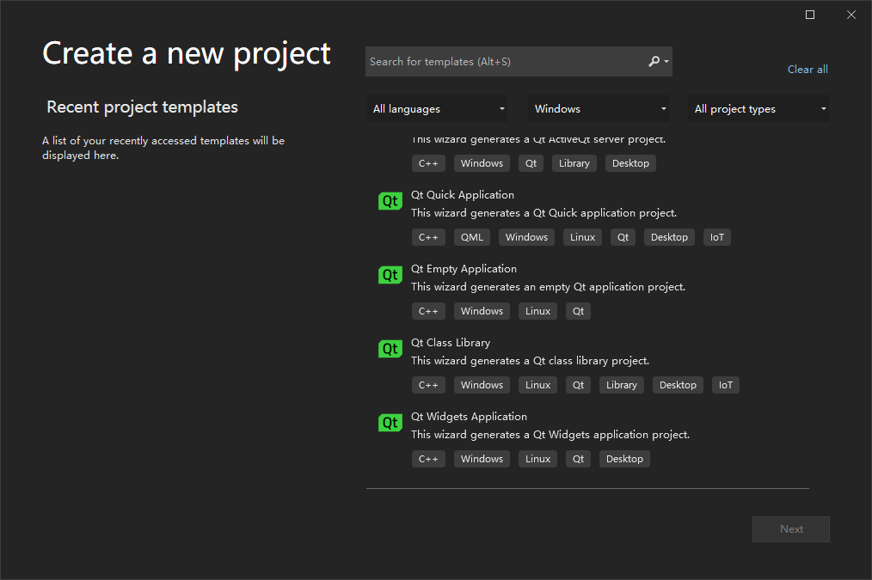Click the Qt Quick application project description
The image size is (872, 580).
click(543, 213)
